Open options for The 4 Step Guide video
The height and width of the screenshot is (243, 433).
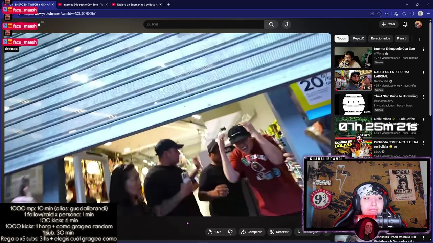click(423, 97)
